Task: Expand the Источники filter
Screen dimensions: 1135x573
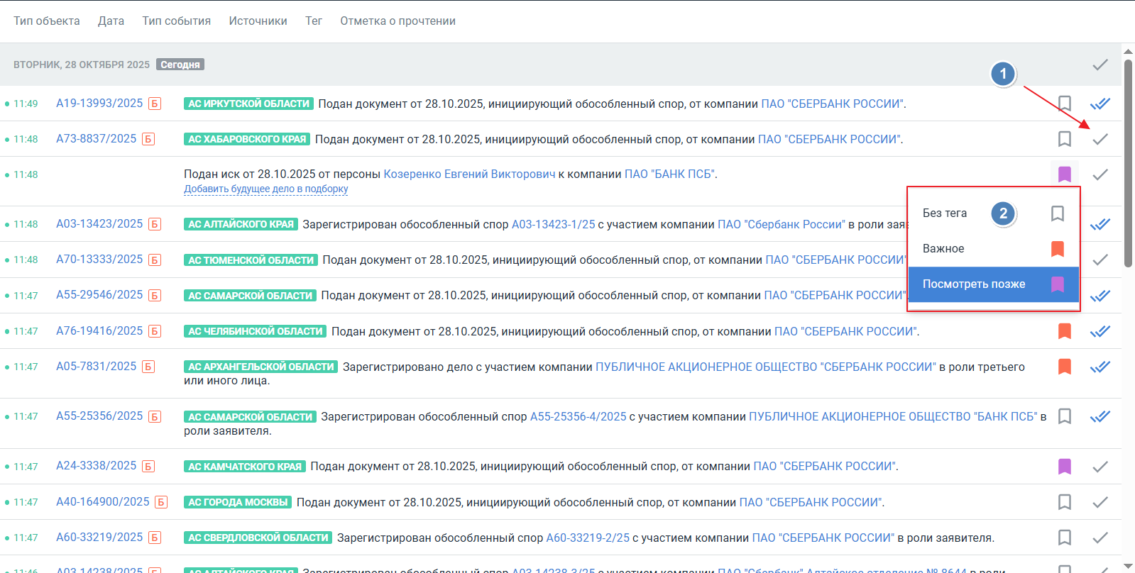Action: click(x=258, y=21)
